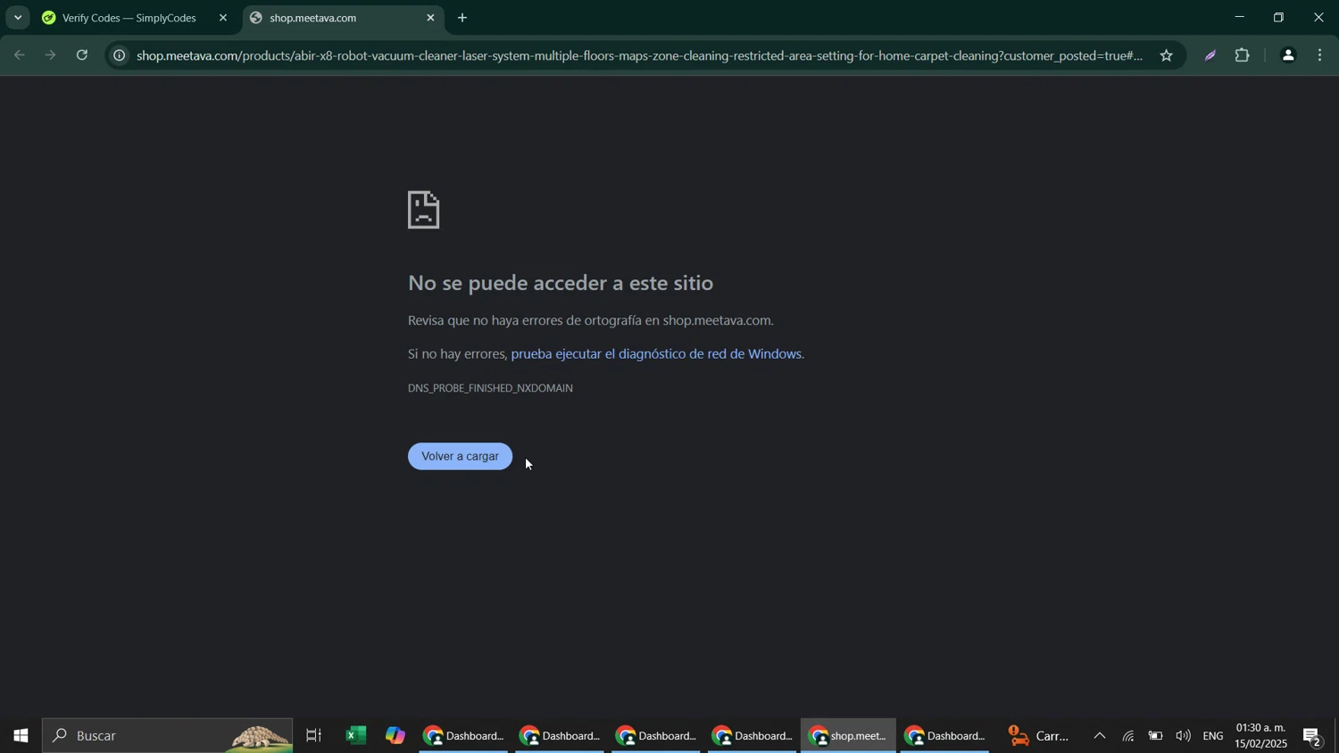Switch to last Dashboard Chrome window

point(945,736)
